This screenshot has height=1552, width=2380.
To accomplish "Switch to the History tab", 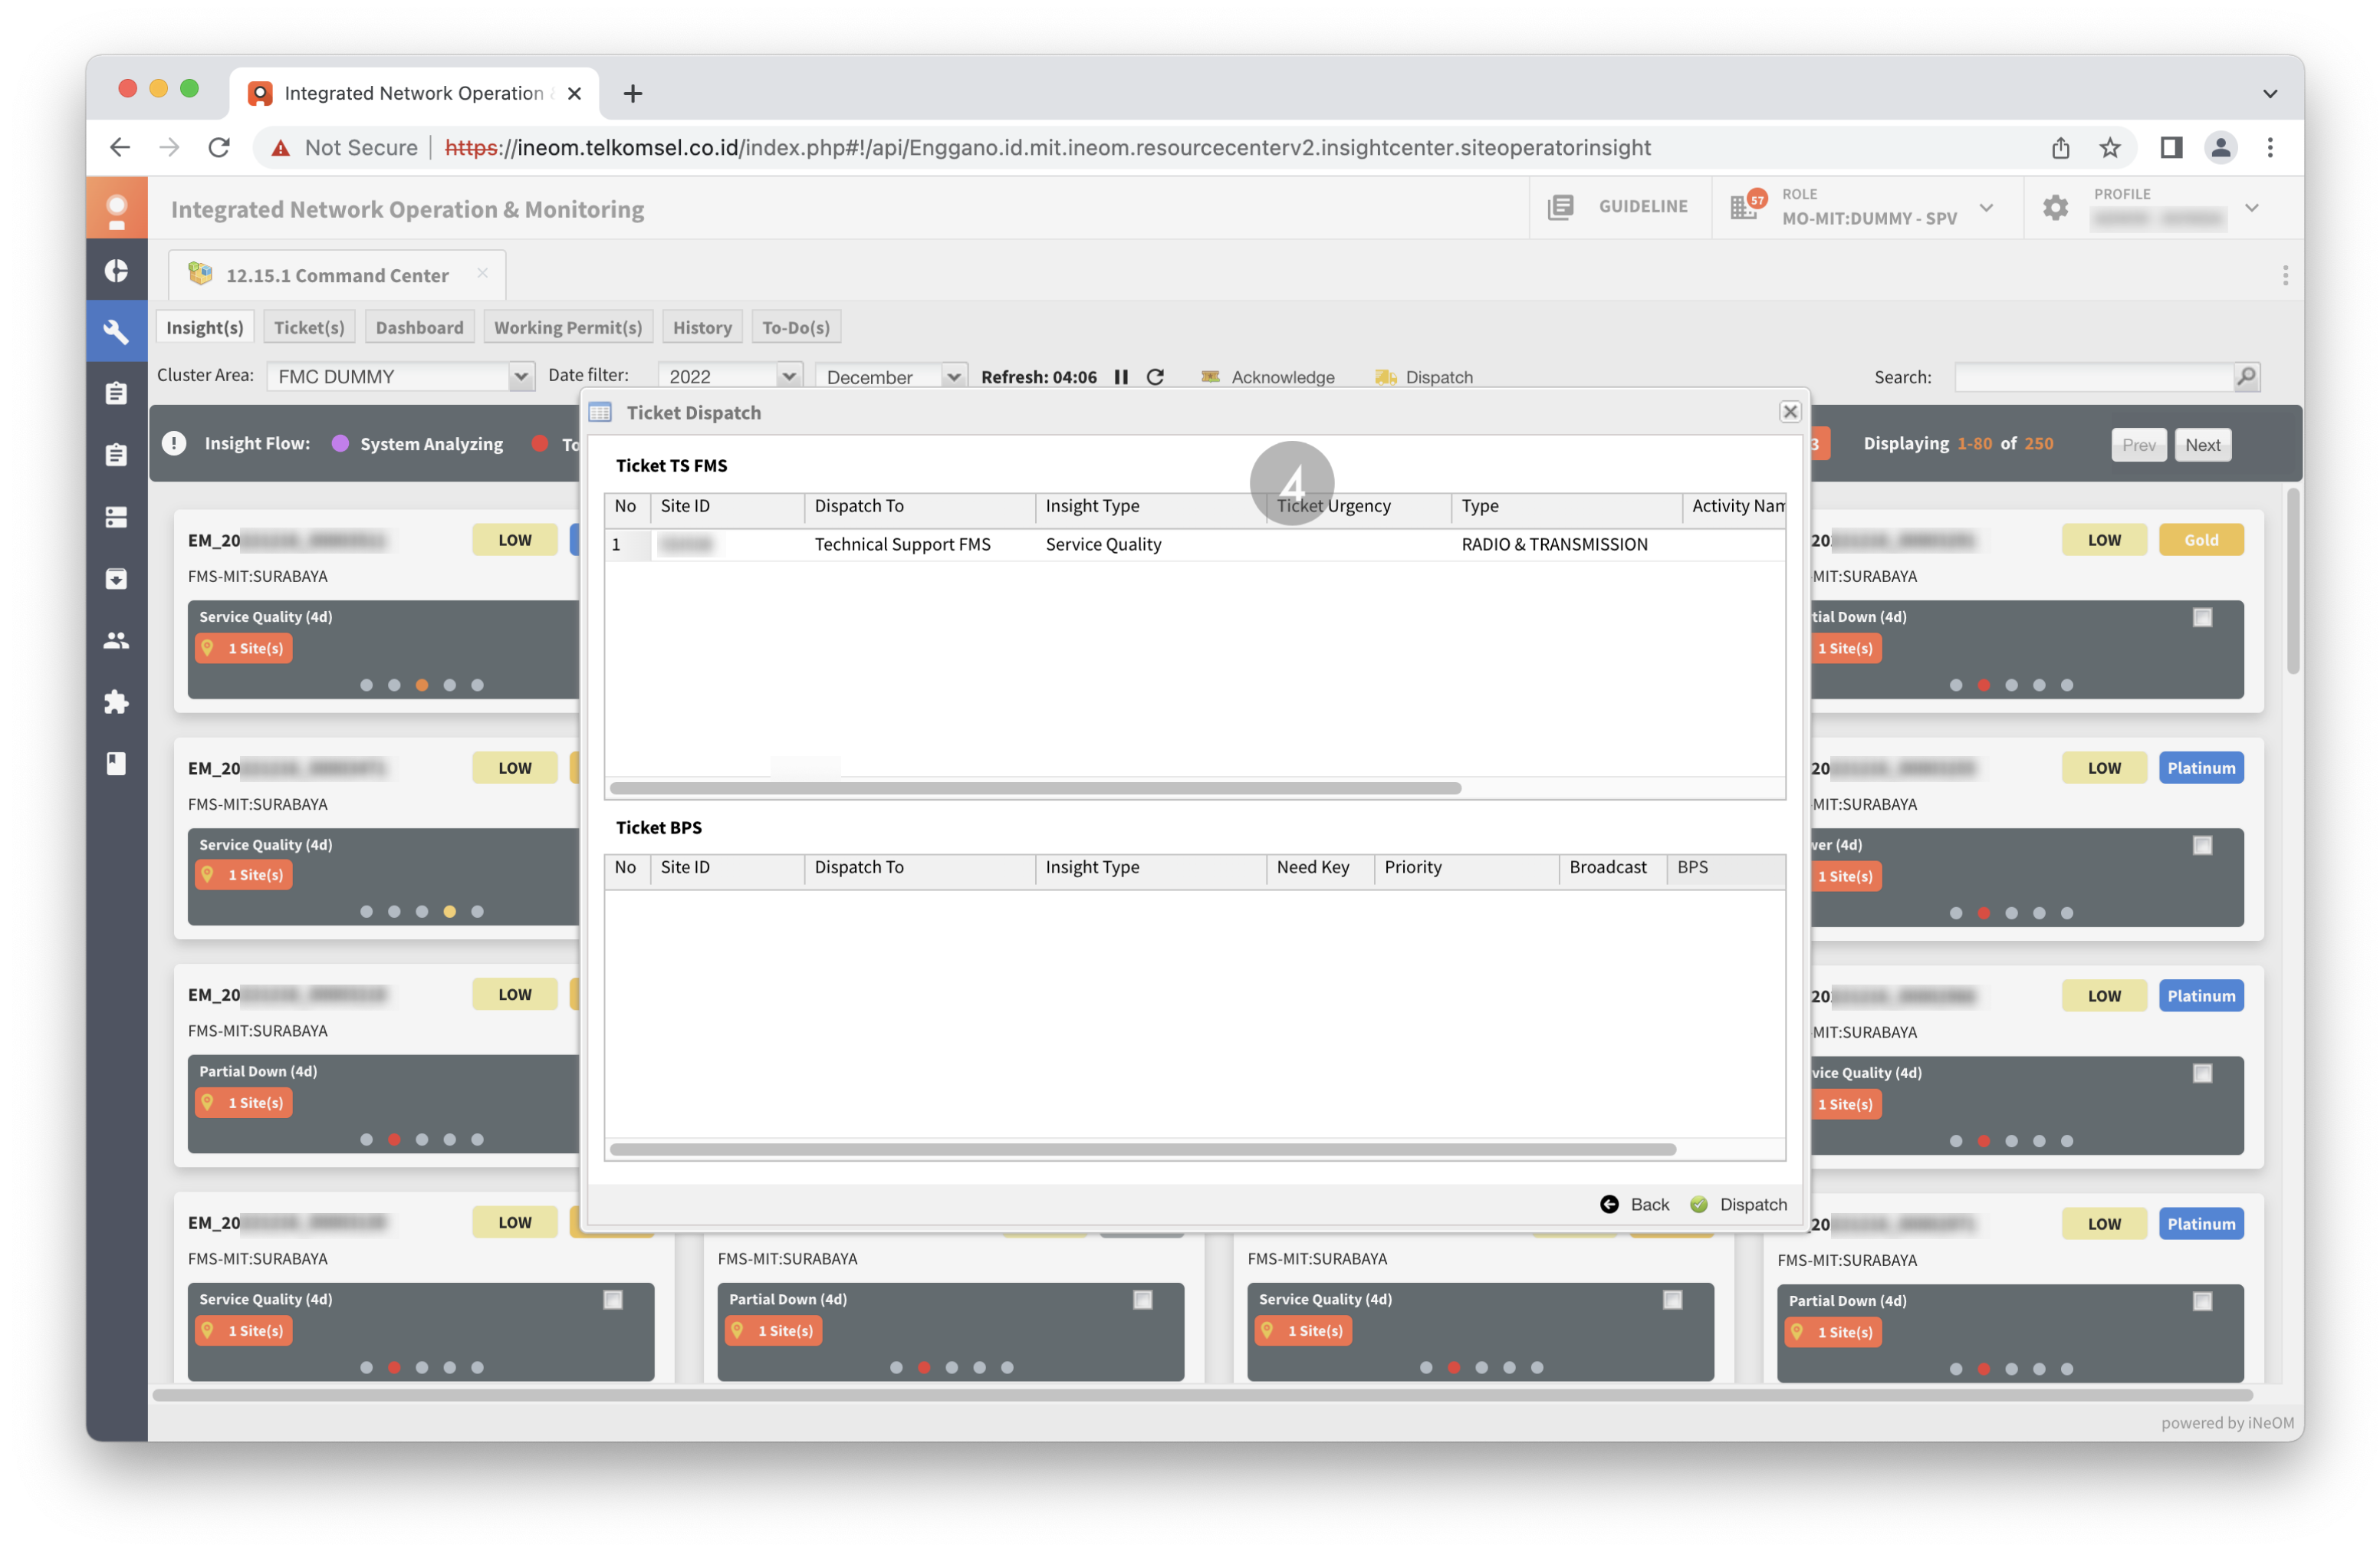I will coord(702,327).
